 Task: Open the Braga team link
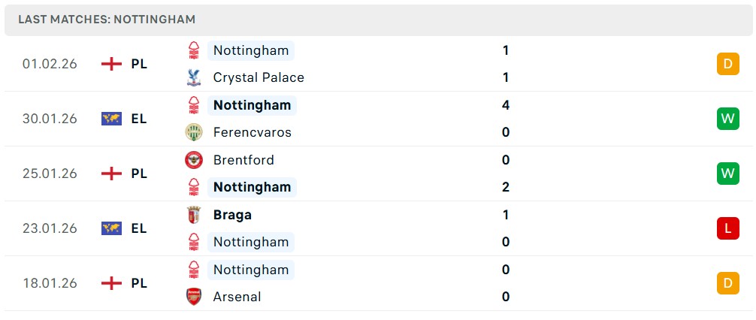click(x=232, y=215)
